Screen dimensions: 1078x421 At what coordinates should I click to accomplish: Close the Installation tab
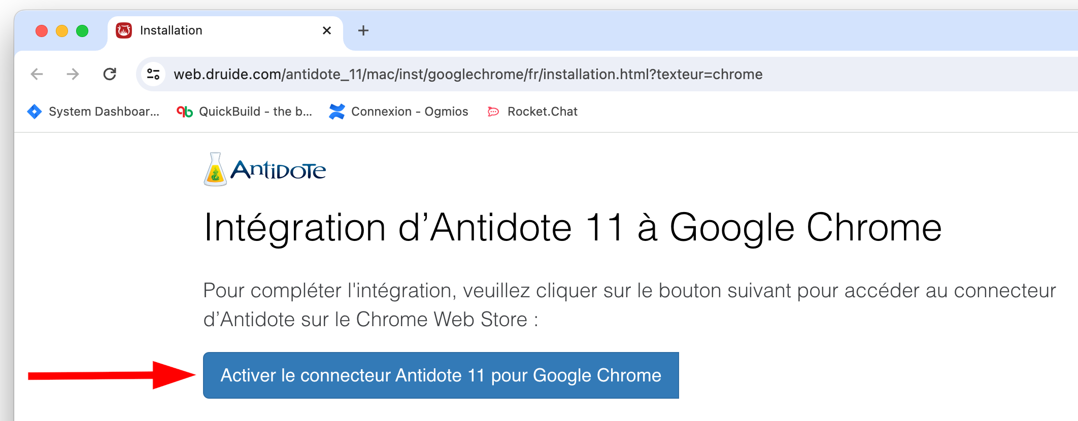(327, 30)
